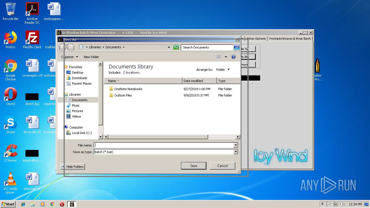Open testingappe document on desktop

click(54, 12)
